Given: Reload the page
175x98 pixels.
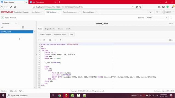Looking at the screenshot, I should (11, 7).
